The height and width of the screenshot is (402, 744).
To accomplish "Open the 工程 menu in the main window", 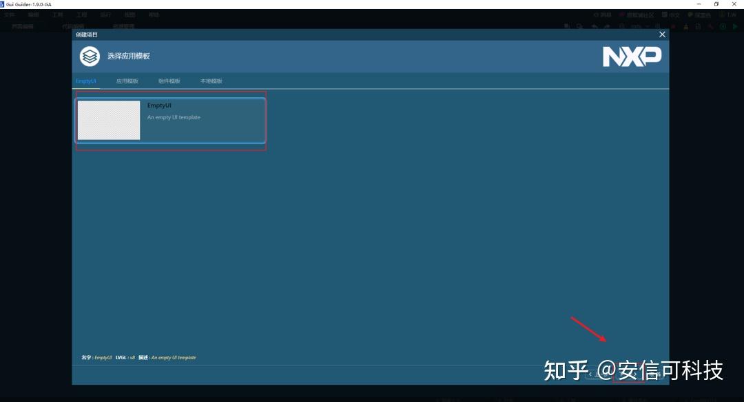I will pyautogui.click(x=81, y=14).
